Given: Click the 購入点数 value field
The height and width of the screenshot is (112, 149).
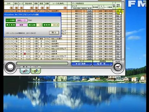Looking at the screenshot, I should pyautogui.click(x=39, y=25).
